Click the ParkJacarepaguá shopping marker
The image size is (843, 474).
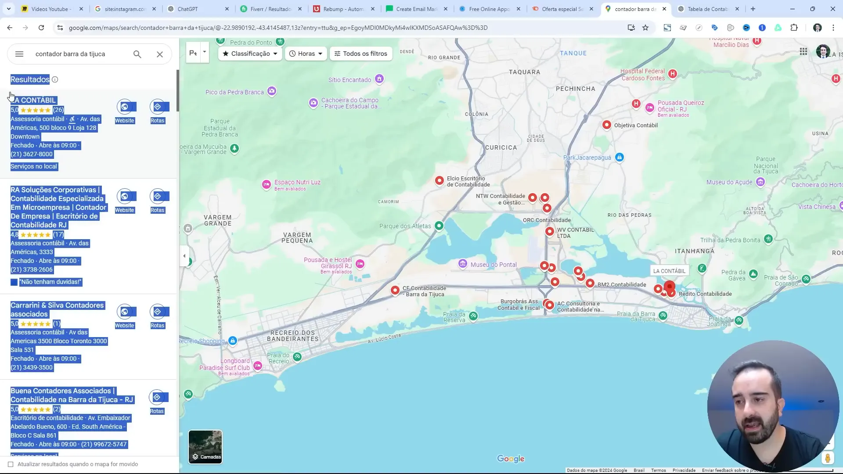[x=620, y=157]
